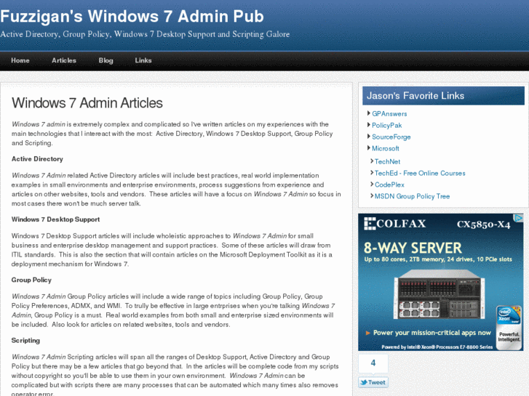Click the Fuzzigan's Windows 7 Admin Pub title
This screenshot has width=529, height=396.
[132, 16]
